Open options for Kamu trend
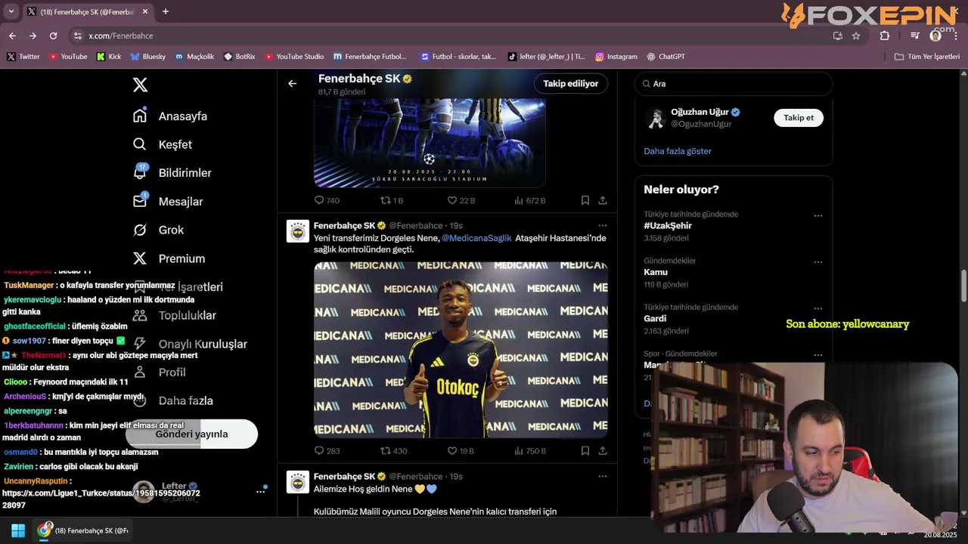The height and width of the screenshot is (544, 968). 818,262
